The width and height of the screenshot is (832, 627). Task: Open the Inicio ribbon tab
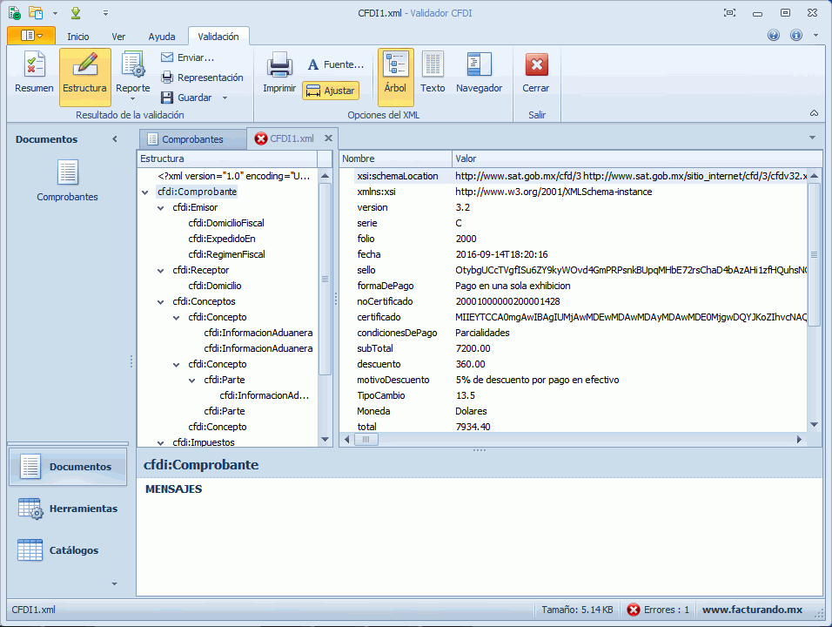coord(78,37)
